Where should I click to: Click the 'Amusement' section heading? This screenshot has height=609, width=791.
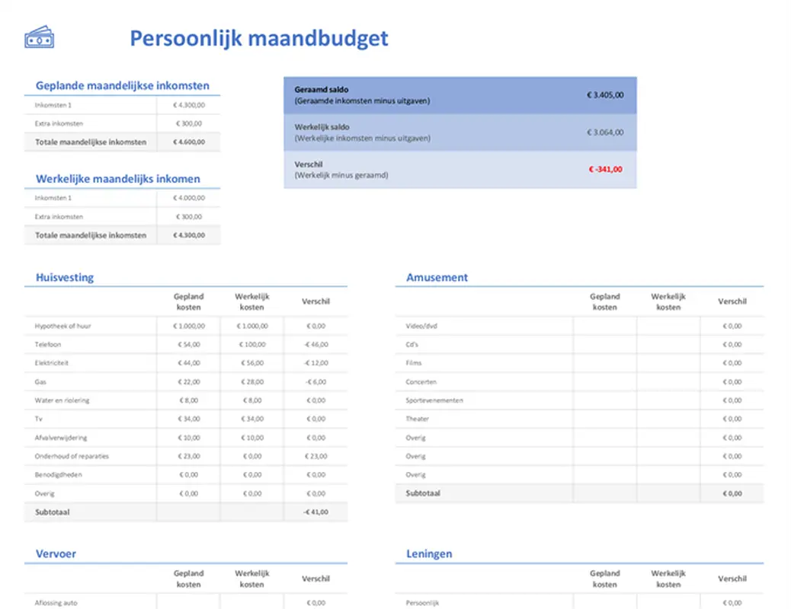[x=437, y=277]
